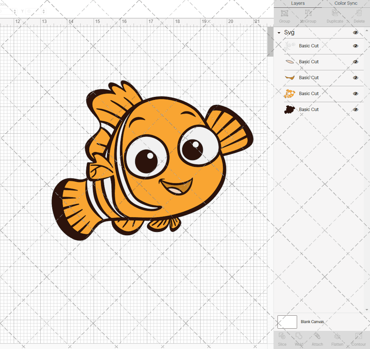This screenshot has width=370, height=349.
Task: Hide the first Basic Cut layer
Action: (355, 46)
